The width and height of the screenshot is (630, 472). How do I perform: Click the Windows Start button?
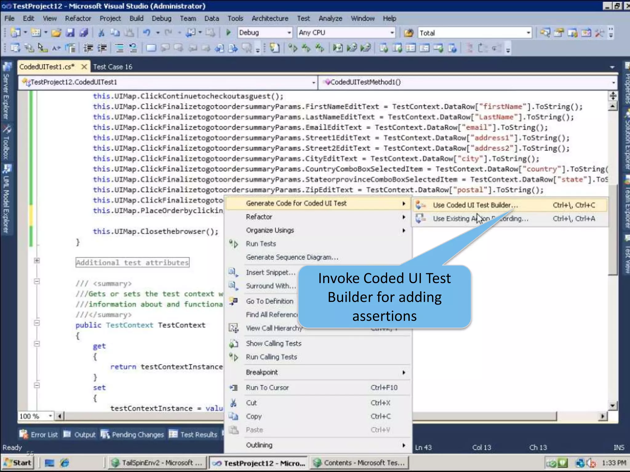tap(18, 462)
